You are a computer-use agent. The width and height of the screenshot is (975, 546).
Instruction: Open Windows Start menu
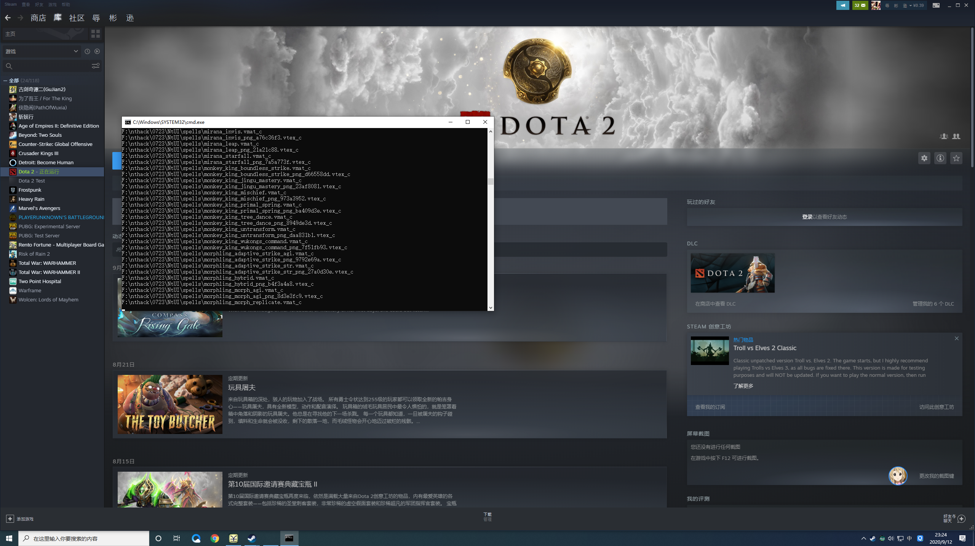[9, 538]
